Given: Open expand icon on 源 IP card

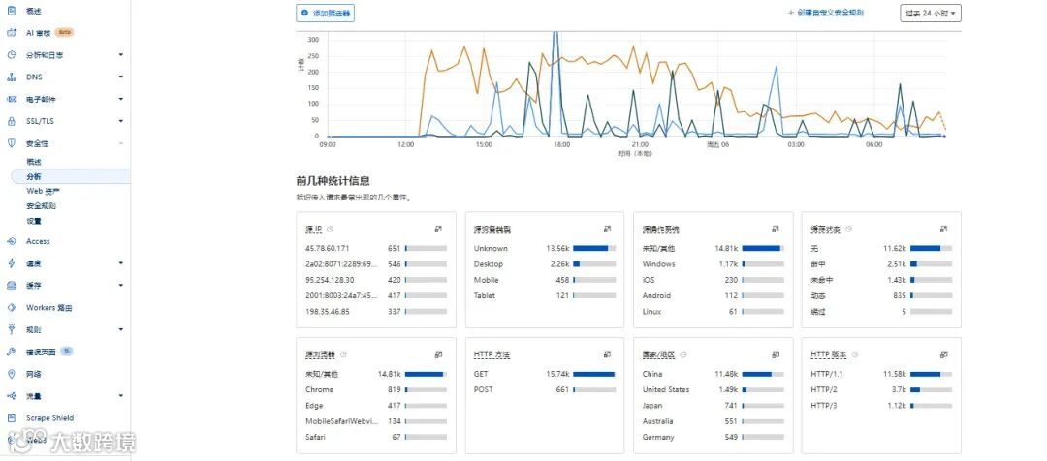Looking at the screenshot, I should (x=439, y=229).
